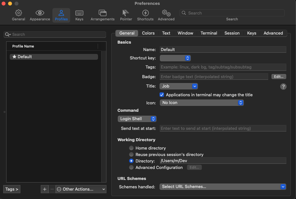
Task: Select Home directory radio button
Action: click(x=131, y=148)
